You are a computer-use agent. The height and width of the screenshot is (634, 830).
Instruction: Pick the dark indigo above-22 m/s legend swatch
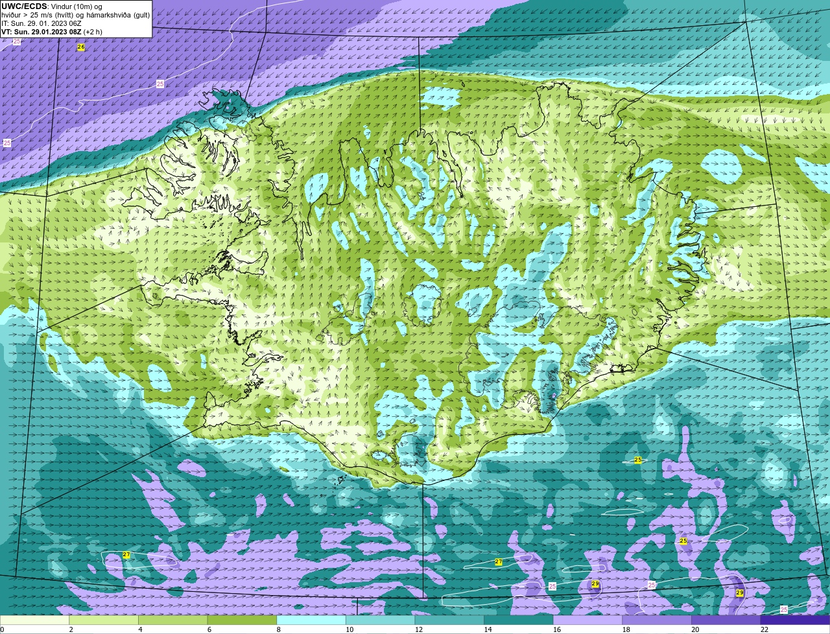[x=795, y=620]
